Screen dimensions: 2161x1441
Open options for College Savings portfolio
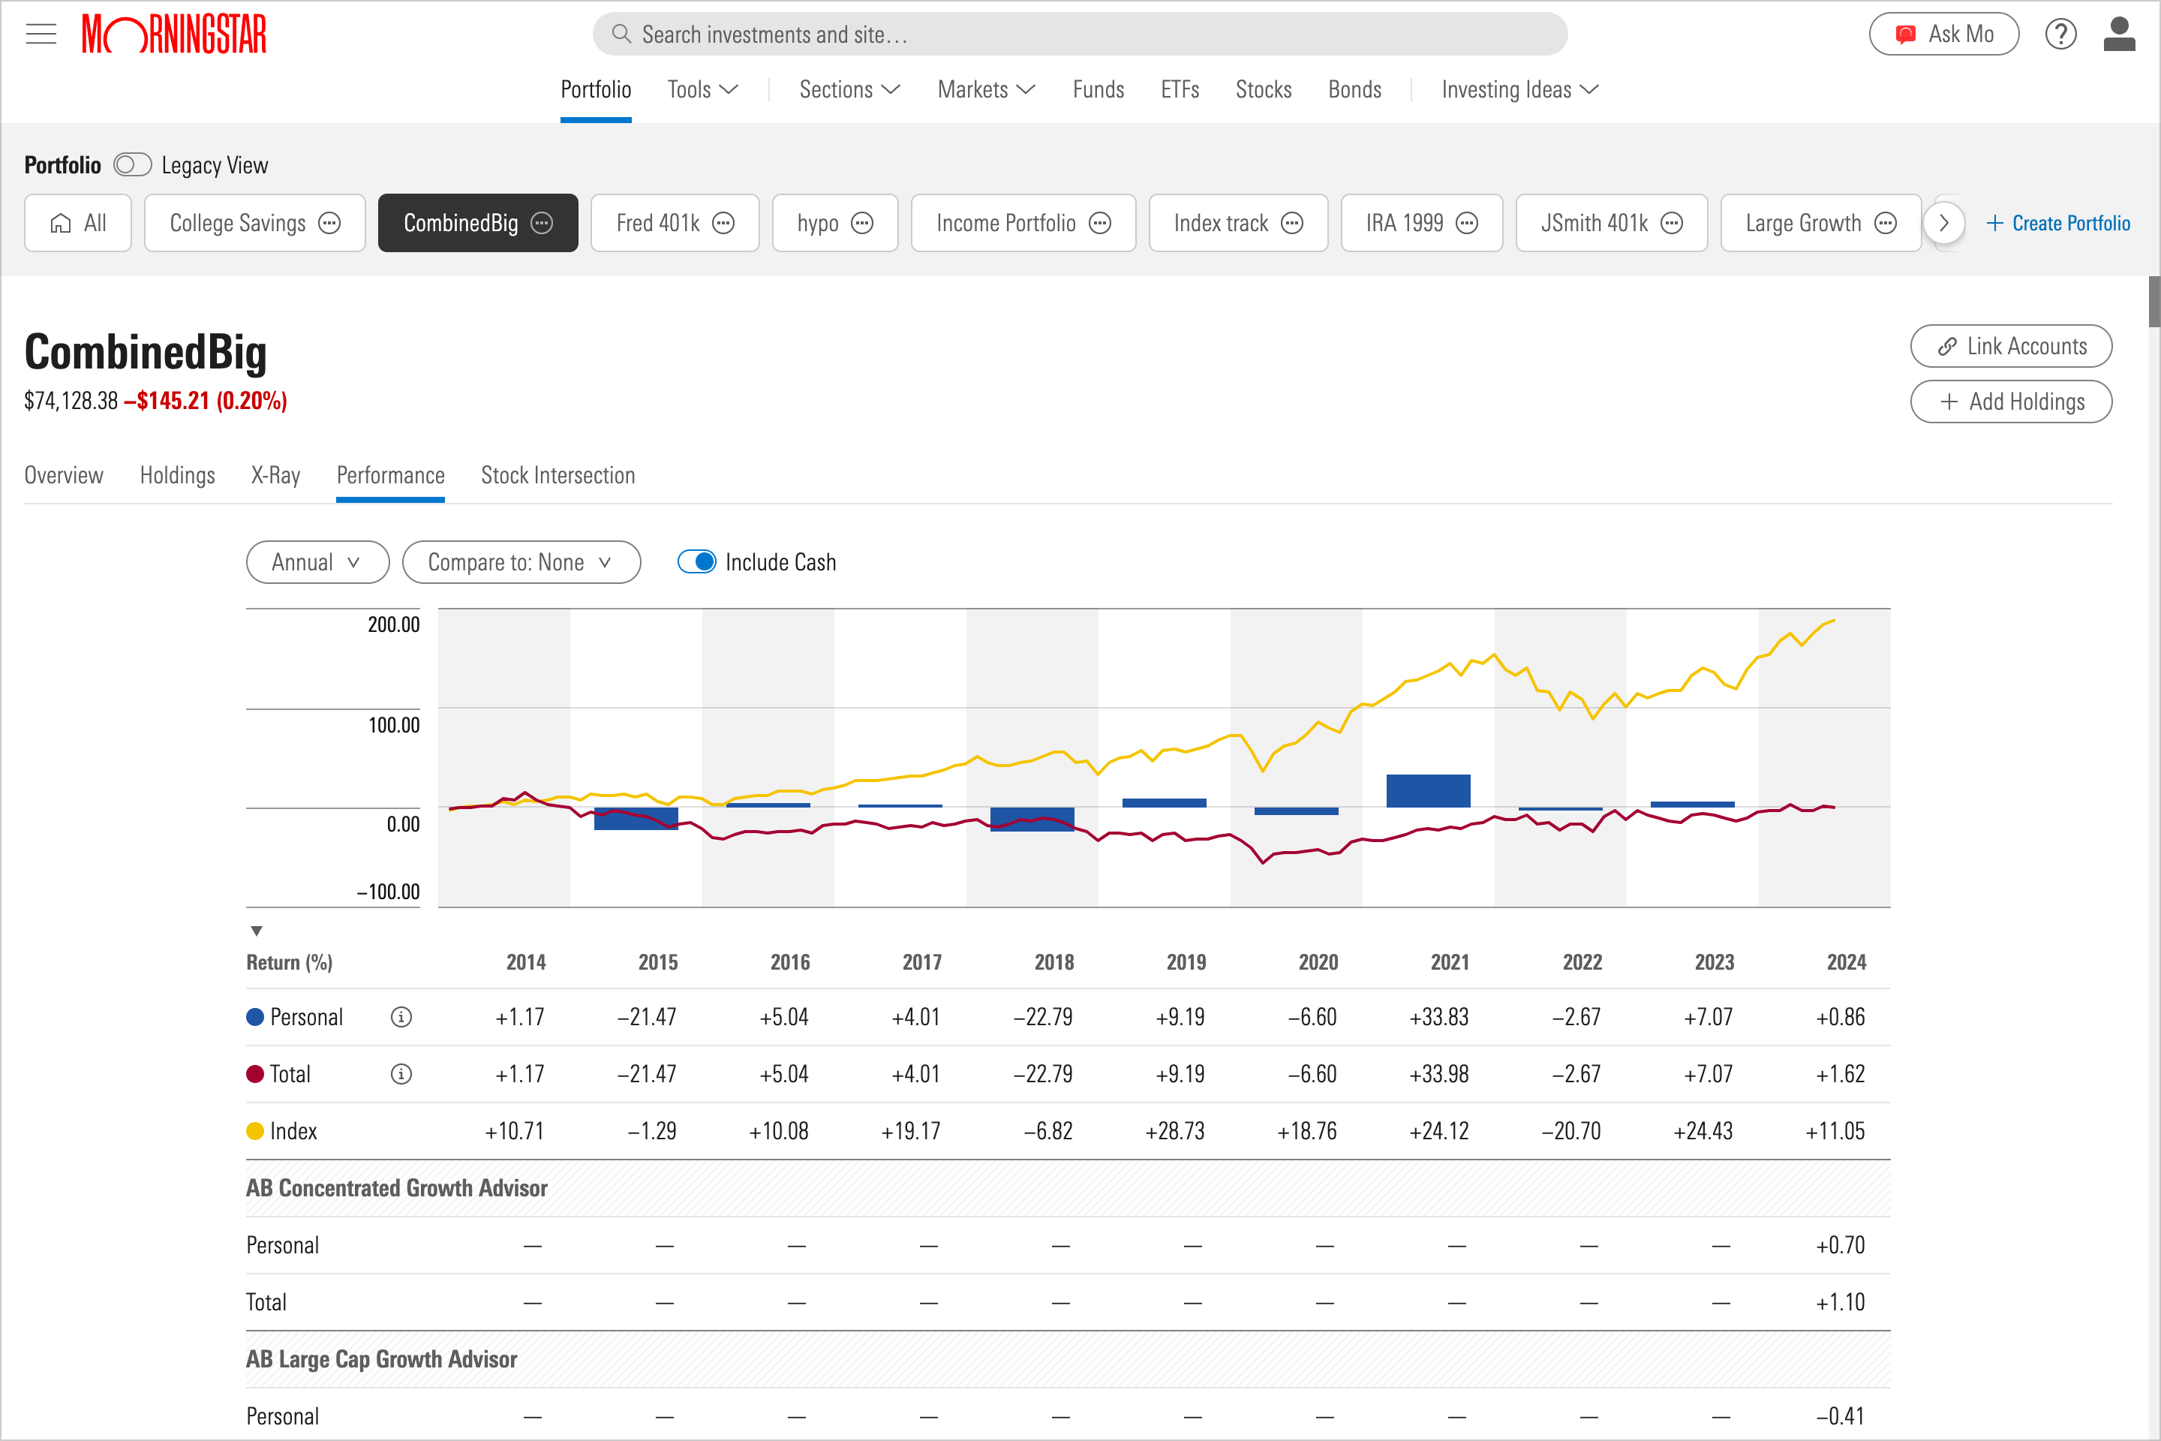[329, 224]
